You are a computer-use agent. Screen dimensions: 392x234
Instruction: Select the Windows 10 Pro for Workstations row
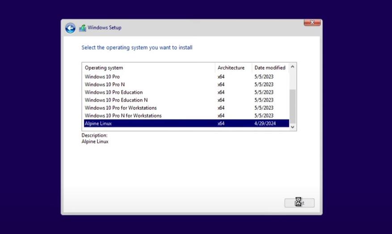pyautogui.click(x=186, y=108)
